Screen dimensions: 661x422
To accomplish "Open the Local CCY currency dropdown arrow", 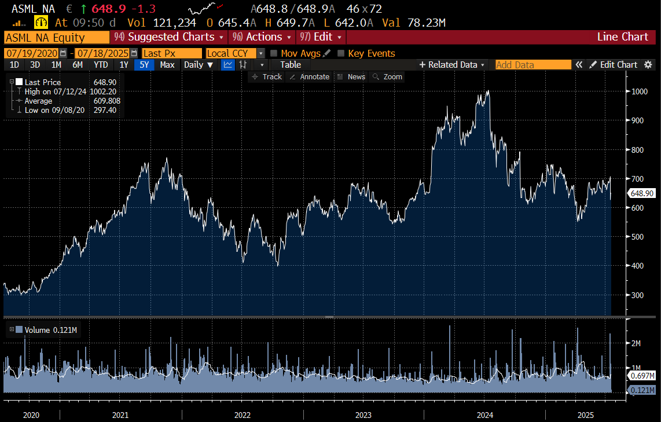I will click(261, 53).
